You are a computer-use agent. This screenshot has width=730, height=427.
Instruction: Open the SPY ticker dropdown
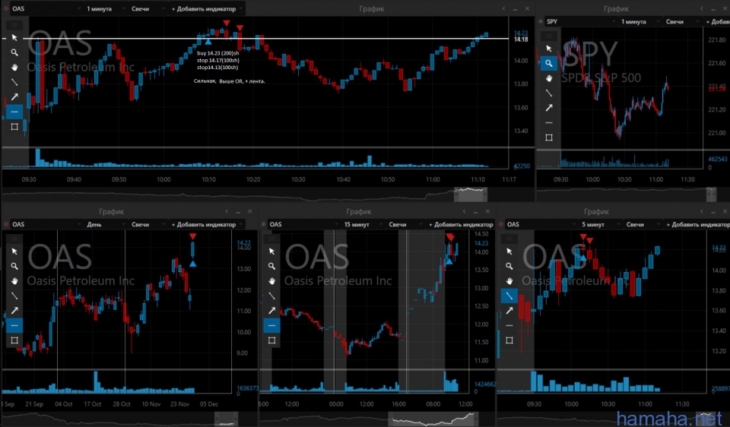tap(580, 21)
